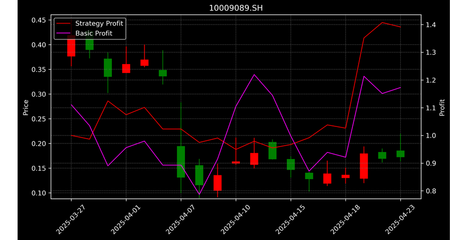Click the 2025-04-10 date label
The image size is (468, 240).
(x=236, y=219)
